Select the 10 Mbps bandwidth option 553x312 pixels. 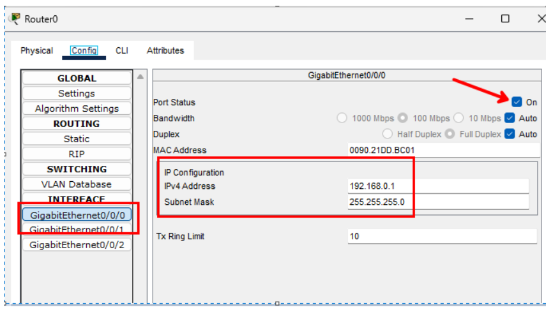click(x=458, y=118)
